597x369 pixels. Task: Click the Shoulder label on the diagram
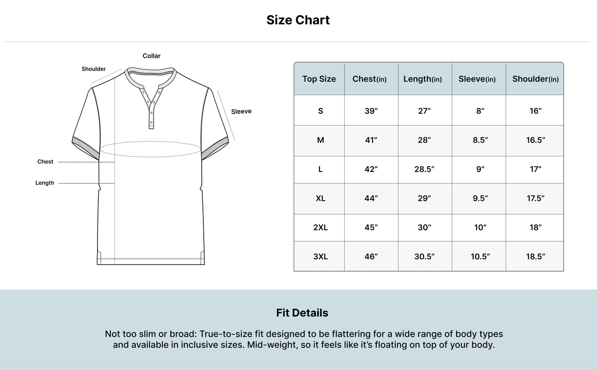94,69
